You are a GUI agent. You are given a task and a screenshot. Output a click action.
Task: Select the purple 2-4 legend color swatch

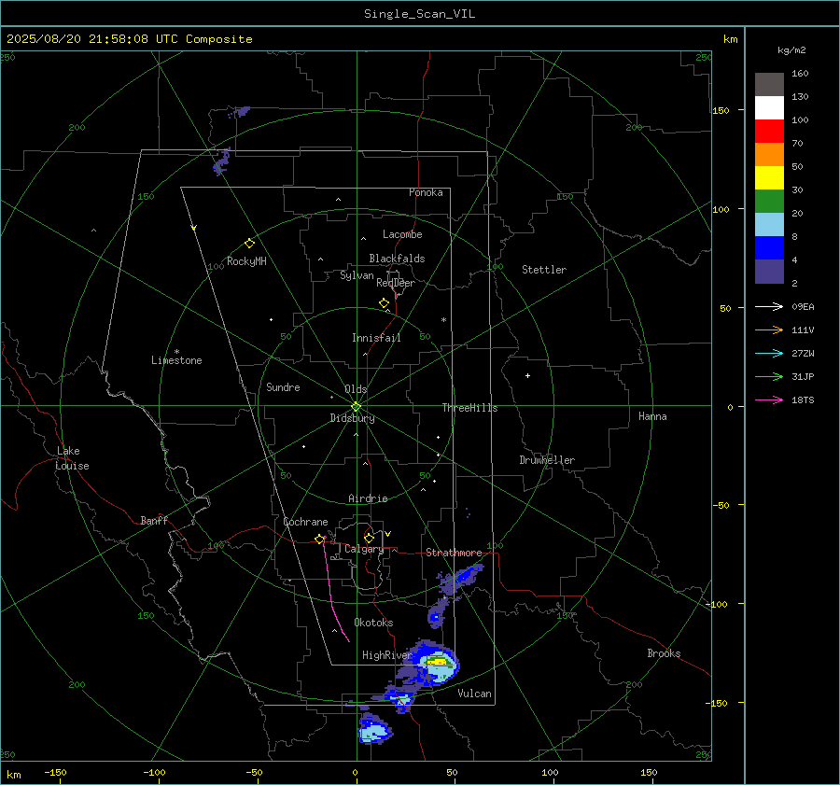(769, 271)
